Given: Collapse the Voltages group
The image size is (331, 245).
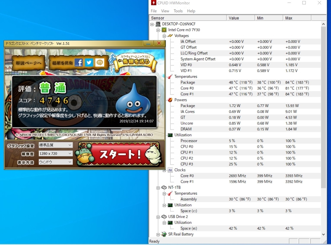Looking at the screenshot, I should [164, 36].
